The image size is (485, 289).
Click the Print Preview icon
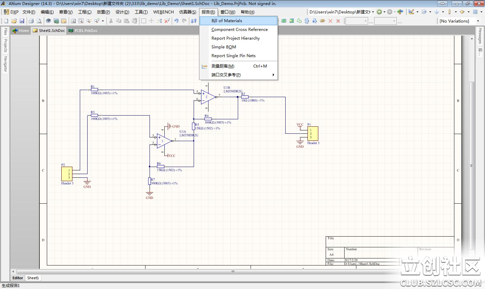tap(39, 21)
